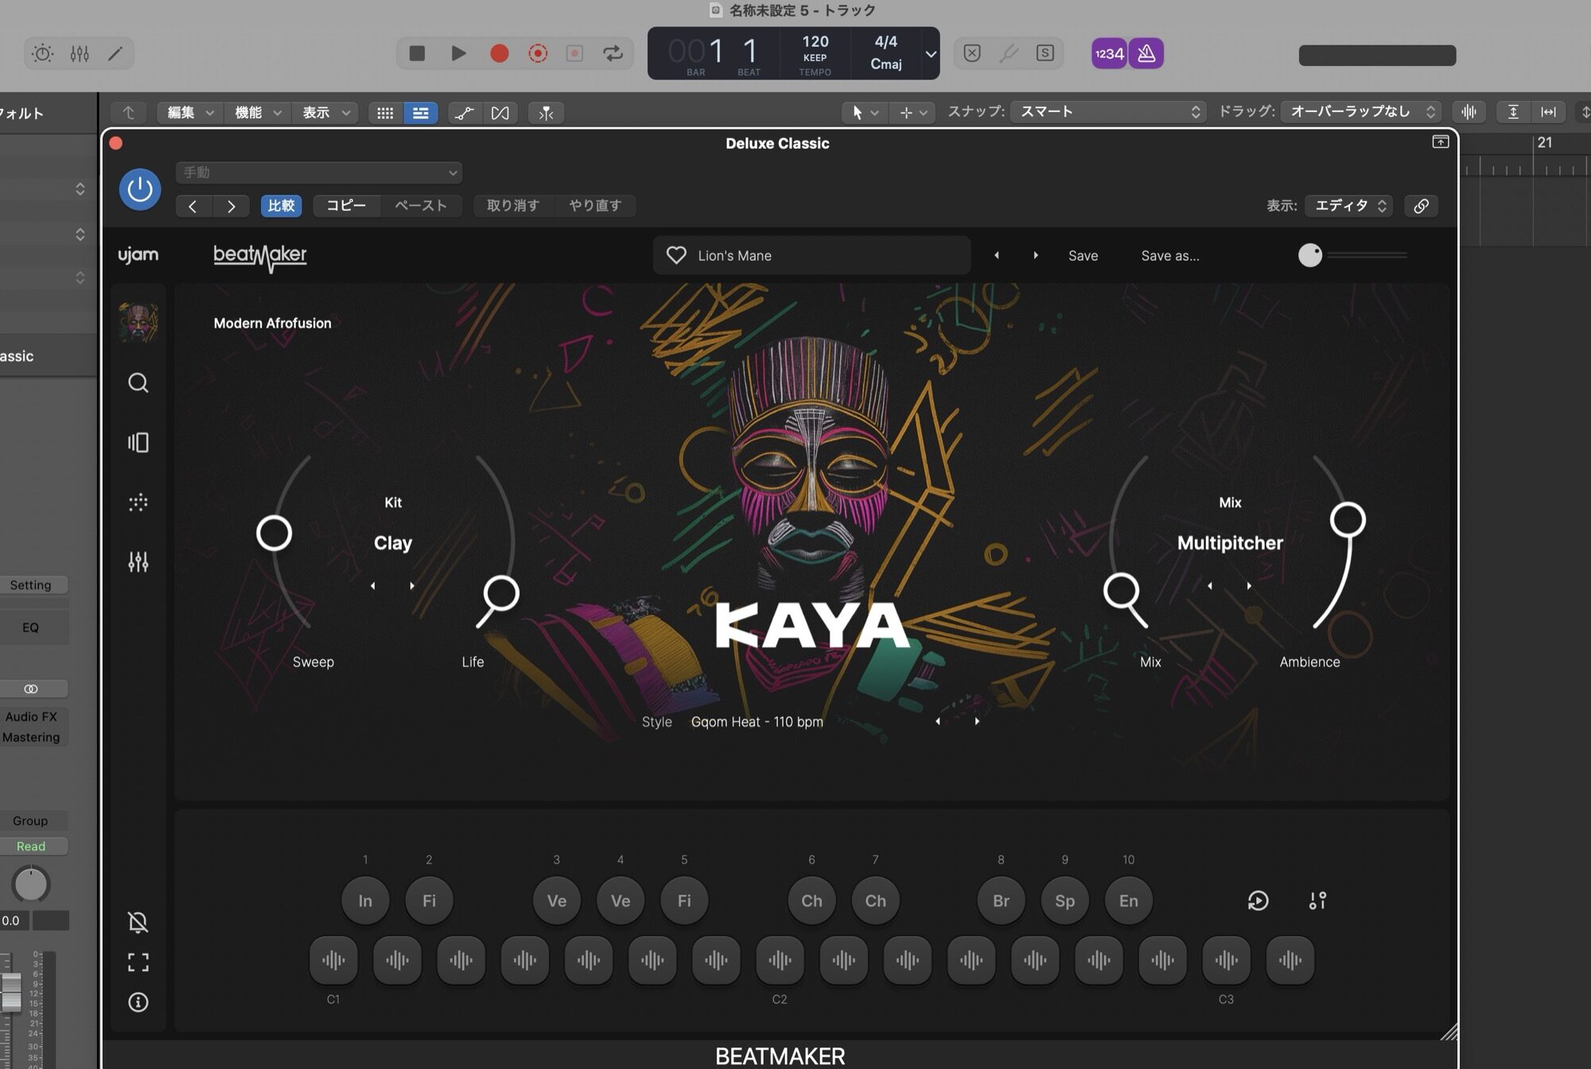The image size is (1591, 1069).
Task: Select previous Mix preset under Multipitcher
Action: click(x=1210, y=586)
